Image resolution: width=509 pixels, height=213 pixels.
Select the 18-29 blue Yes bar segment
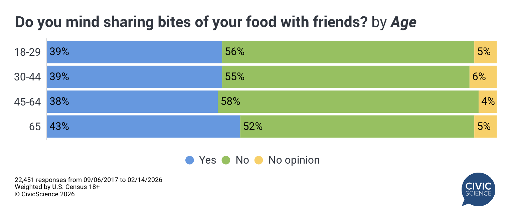[x=134, y=52]
